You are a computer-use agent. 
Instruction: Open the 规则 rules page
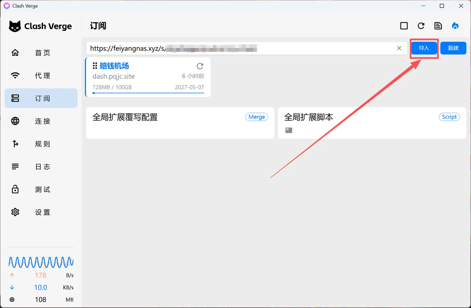point(41,144)
